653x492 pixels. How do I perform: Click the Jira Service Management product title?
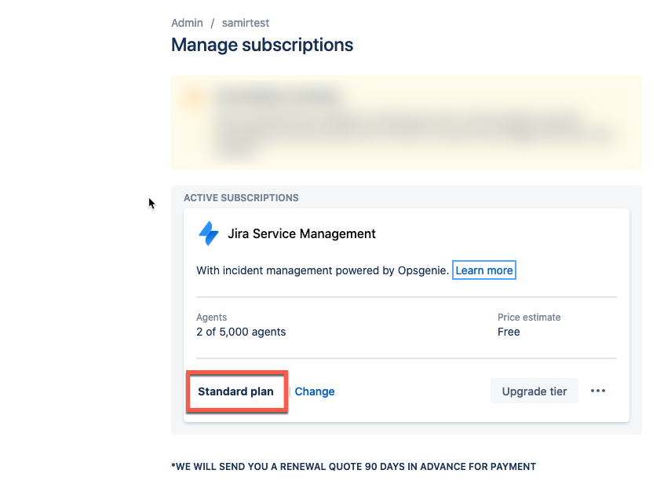(301, 234)
